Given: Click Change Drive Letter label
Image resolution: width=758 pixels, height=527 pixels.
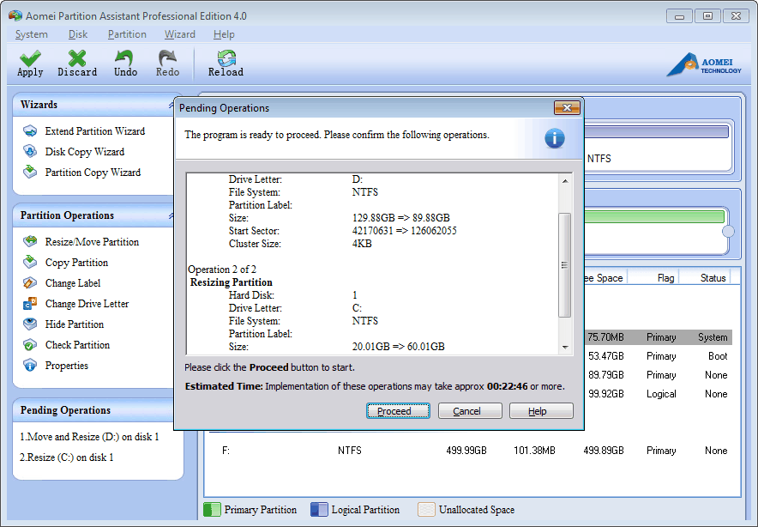Looking at the screenshot, I should click(x=87, y=304).
